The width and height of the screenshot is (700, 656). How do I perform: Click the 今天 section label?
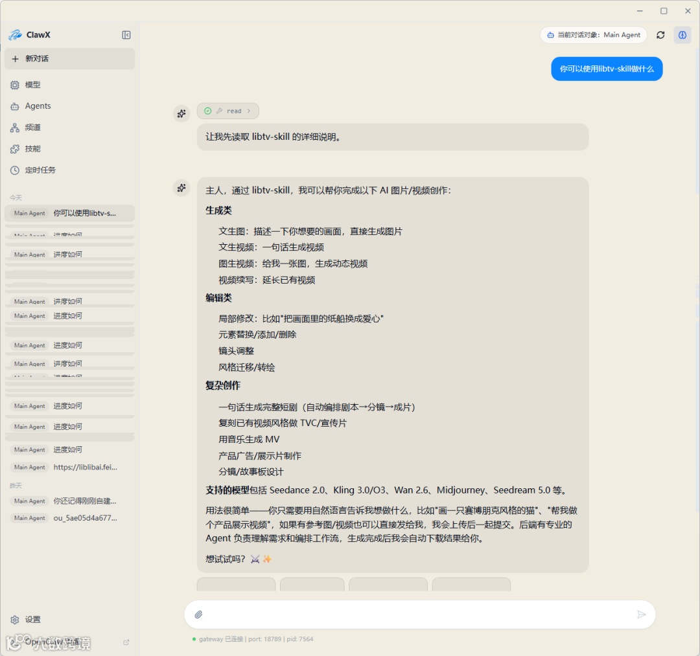[16, 197]
